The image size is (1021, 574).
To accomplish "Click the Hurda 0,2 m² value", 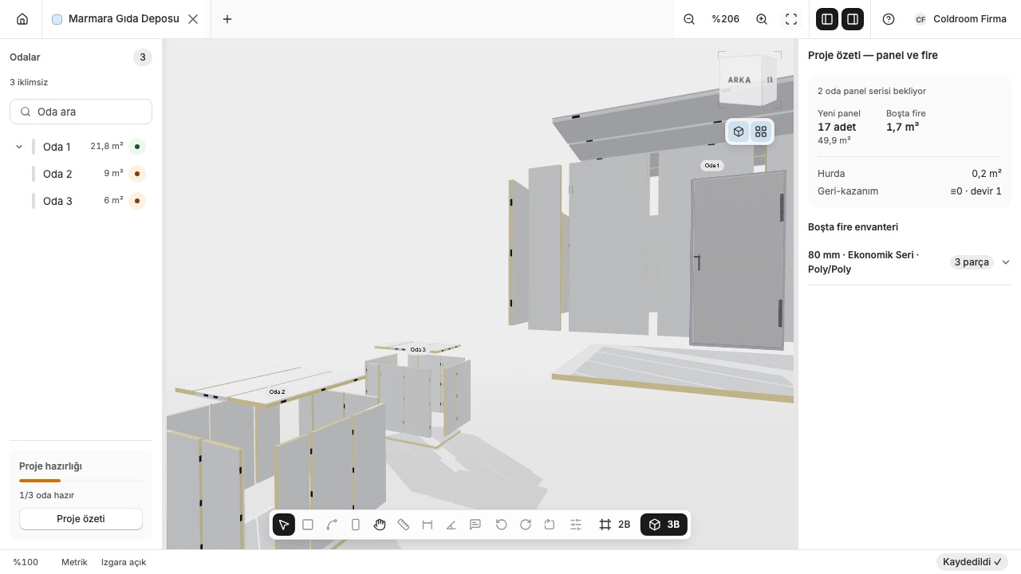I will click(987, 174).
